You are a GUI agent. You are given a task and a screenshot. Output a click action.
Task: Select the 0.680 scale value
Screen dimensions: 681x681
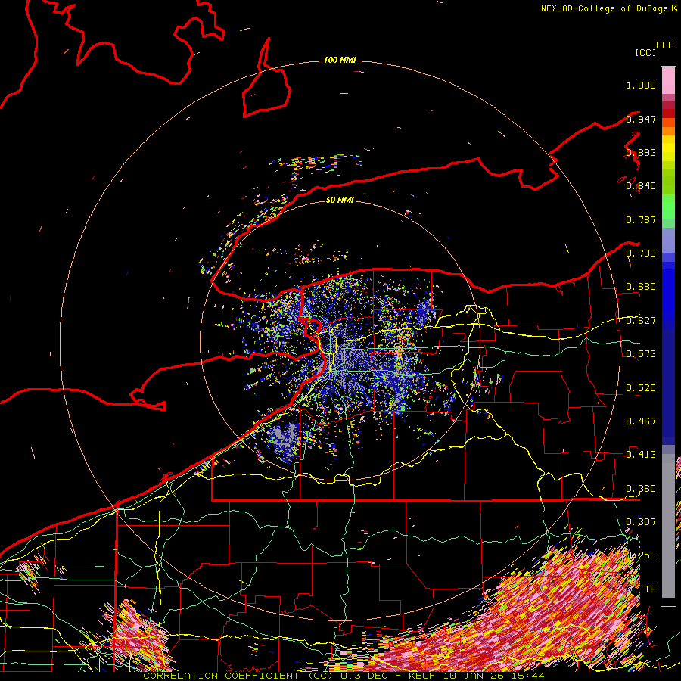click(641, 287)
